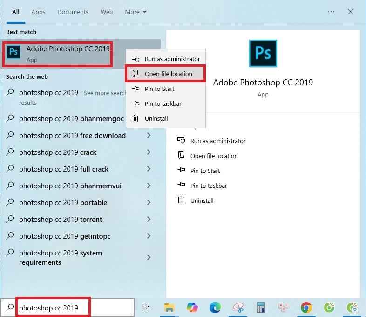This screenshot has height=317, width=366.
Task: Click Pin to Start in right pane
Action: (205, 171)
